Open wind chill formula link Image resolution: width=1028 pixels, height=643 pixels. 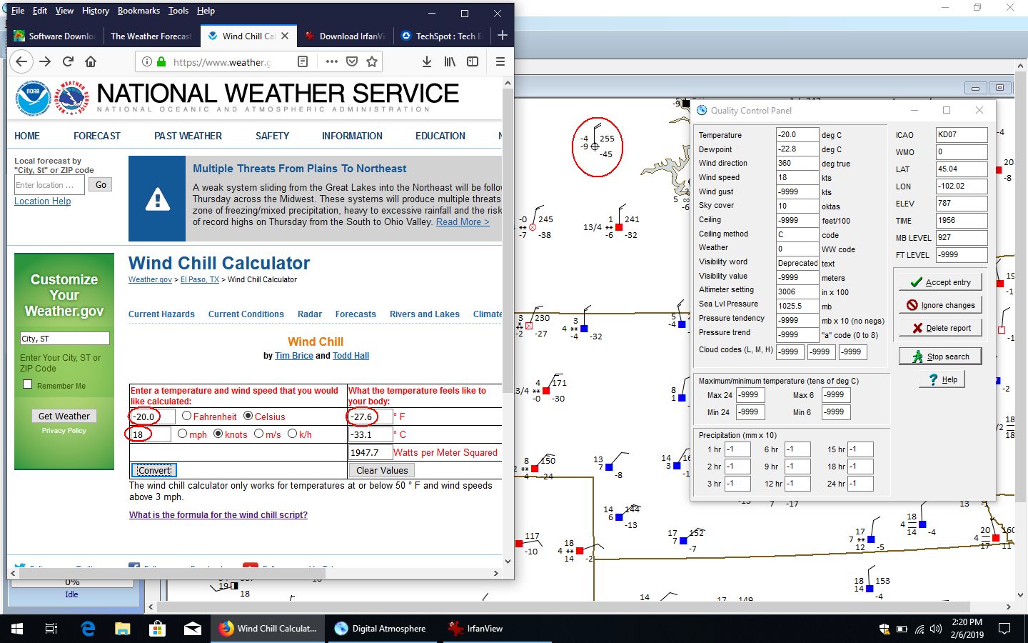point(218,514)
